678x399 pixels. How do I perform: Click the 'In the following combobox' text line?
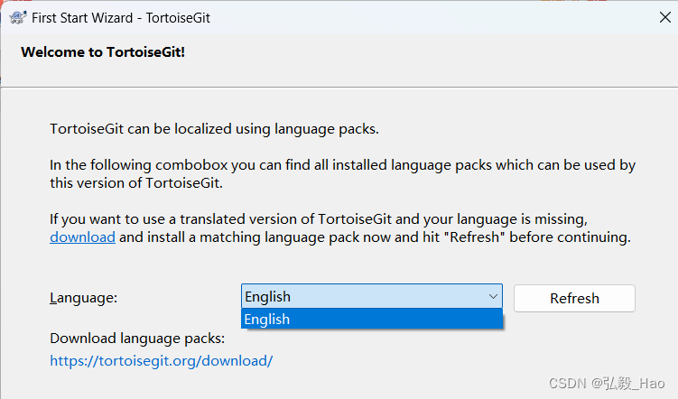(x=342, y=165)
